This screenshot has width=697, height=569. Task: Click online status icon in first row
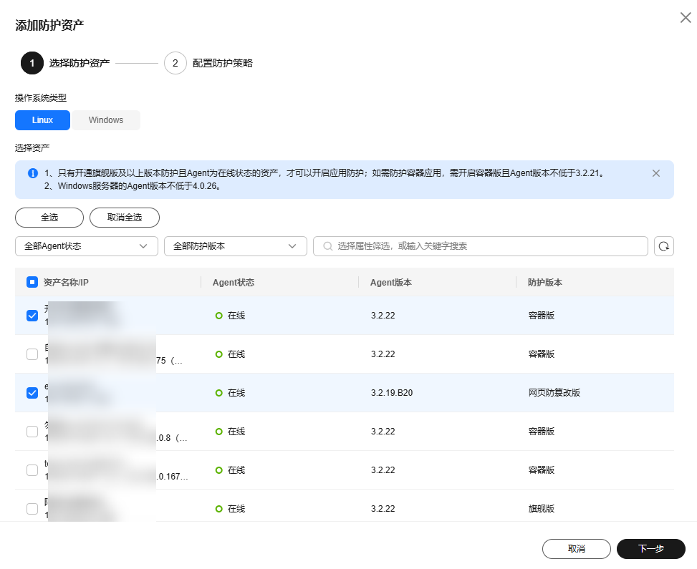219,316
